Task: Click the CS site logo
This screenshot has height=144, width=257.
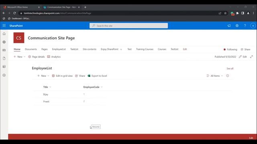Action: (x=19, y=38)
